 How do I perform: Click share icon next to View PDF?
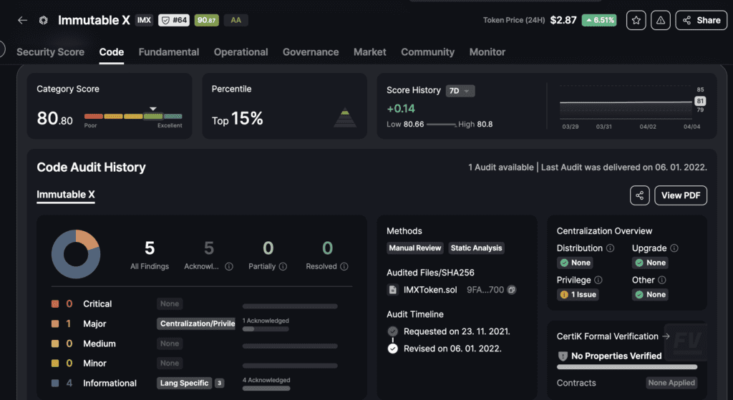(639, 195)
